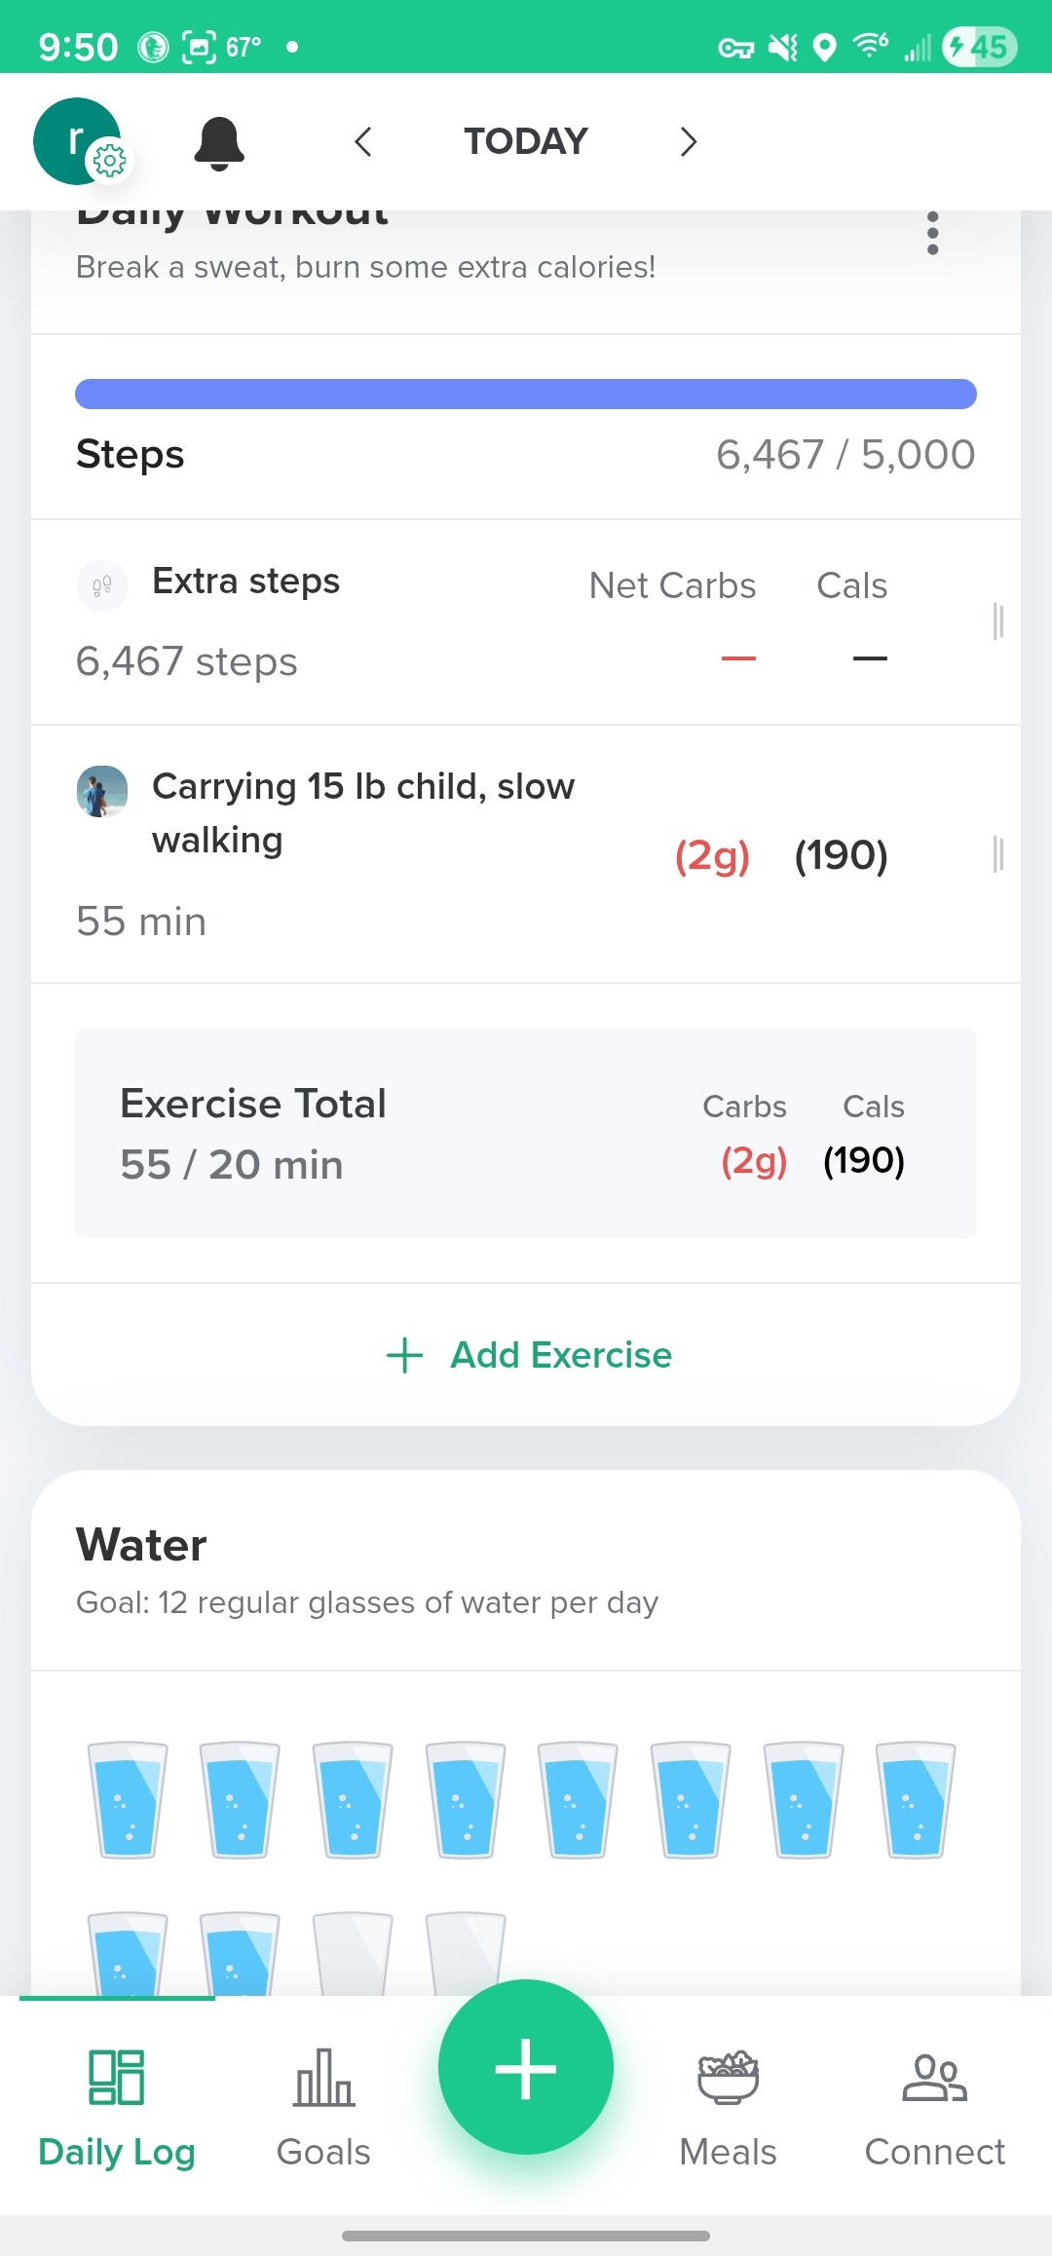Fill the first empty water glass

(x=353, y=1953)
